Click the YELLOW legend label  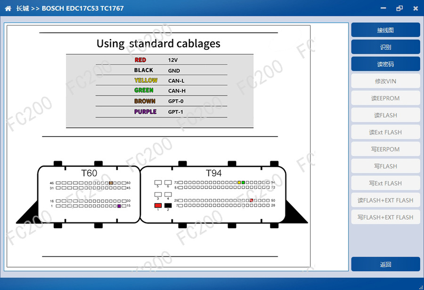click(x=146, y=81)
